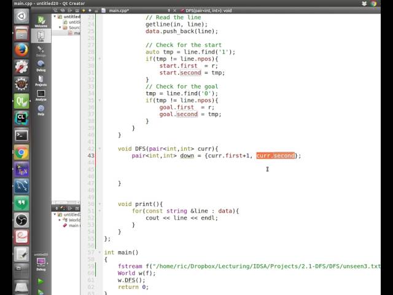Expand the World class in outline tree
393x295 pixels.
pyautogui.click(x=60, y=220)
